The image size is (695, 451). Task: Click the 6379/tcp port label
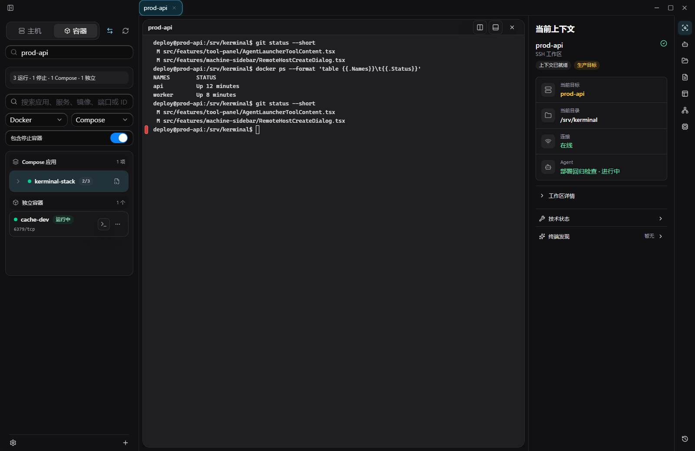coord(24,229)
